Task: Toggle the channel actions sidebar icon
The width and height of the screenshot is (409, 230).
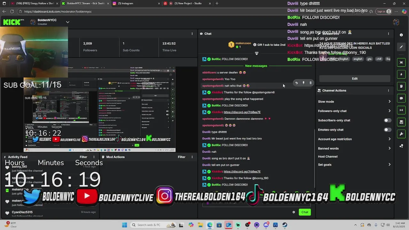Action: pyautogui.click(x=401, y=122)
